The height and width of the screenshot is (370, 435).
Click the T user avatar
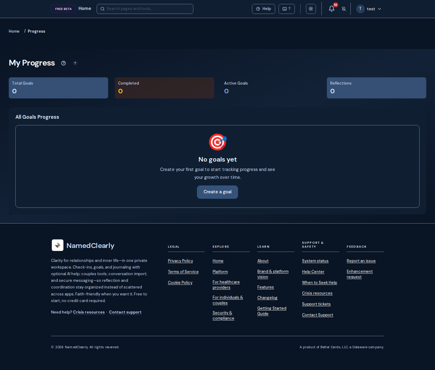tap(360, 9)
